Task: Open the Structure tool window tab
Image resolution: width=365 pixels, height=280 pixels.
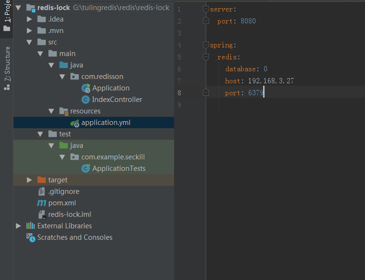Action: point(7,68)
